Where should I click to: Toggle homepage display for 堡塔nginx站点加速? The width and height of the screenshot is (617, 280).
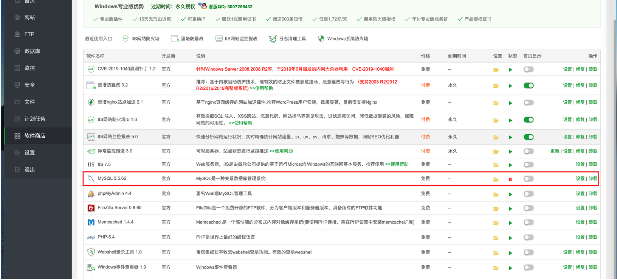click(x=529, y=103)
